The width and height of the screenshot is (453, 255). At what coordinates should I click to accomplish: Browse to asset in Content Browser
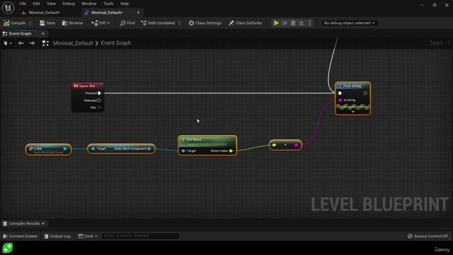click(72, 23)
